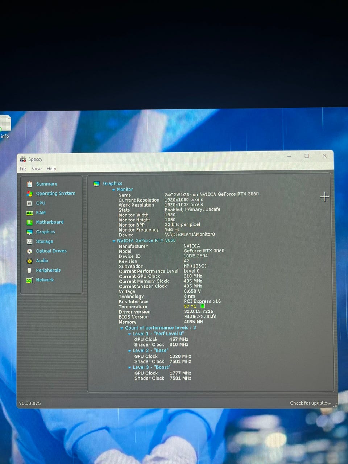The height and width of the screenshot is (464, 348).
Task: Collapse the NVIDIA GeForce RTX 3060 node
Action: (x=114, y=241)
